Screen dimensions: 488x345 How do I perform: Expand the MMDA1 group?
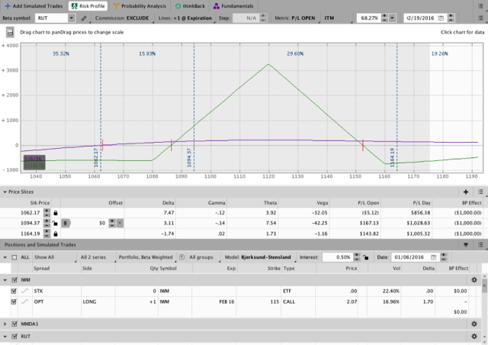(5, 324)
